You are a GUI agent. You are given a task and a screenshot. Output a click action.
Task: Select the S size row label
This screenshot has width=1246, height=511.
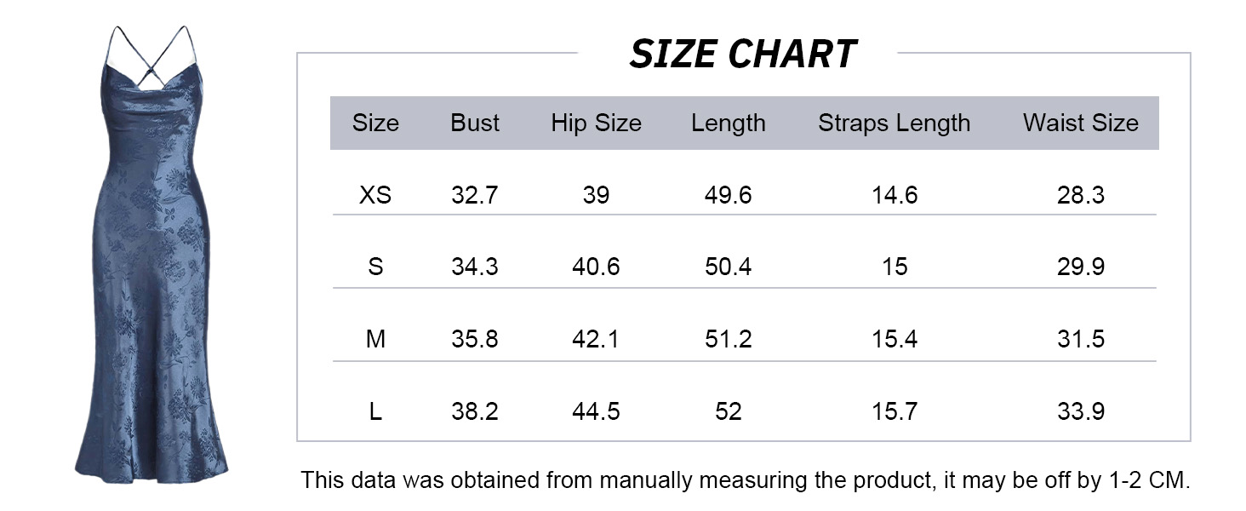(x=375, y=267)
